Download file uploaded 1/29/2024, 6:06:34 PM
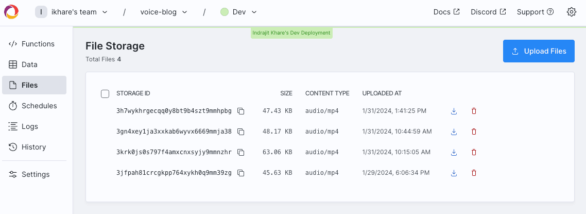Screen dimensions: 586x214 point(454,173)
